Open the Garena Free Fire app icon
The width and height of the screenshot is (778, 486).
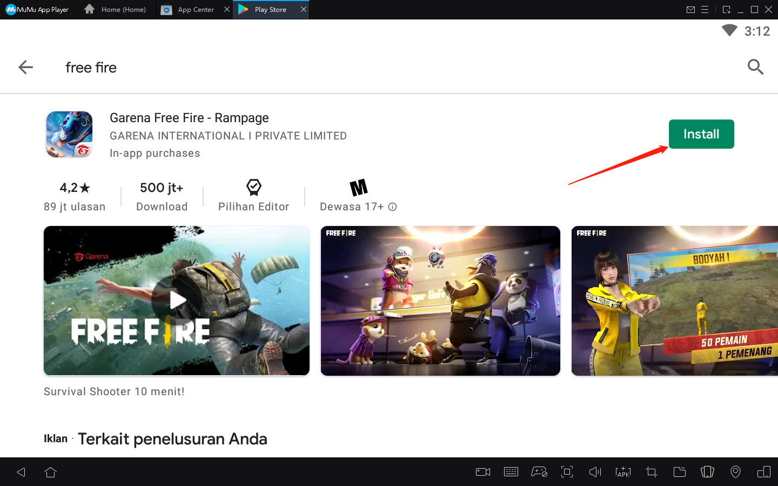tap(69, 135)
